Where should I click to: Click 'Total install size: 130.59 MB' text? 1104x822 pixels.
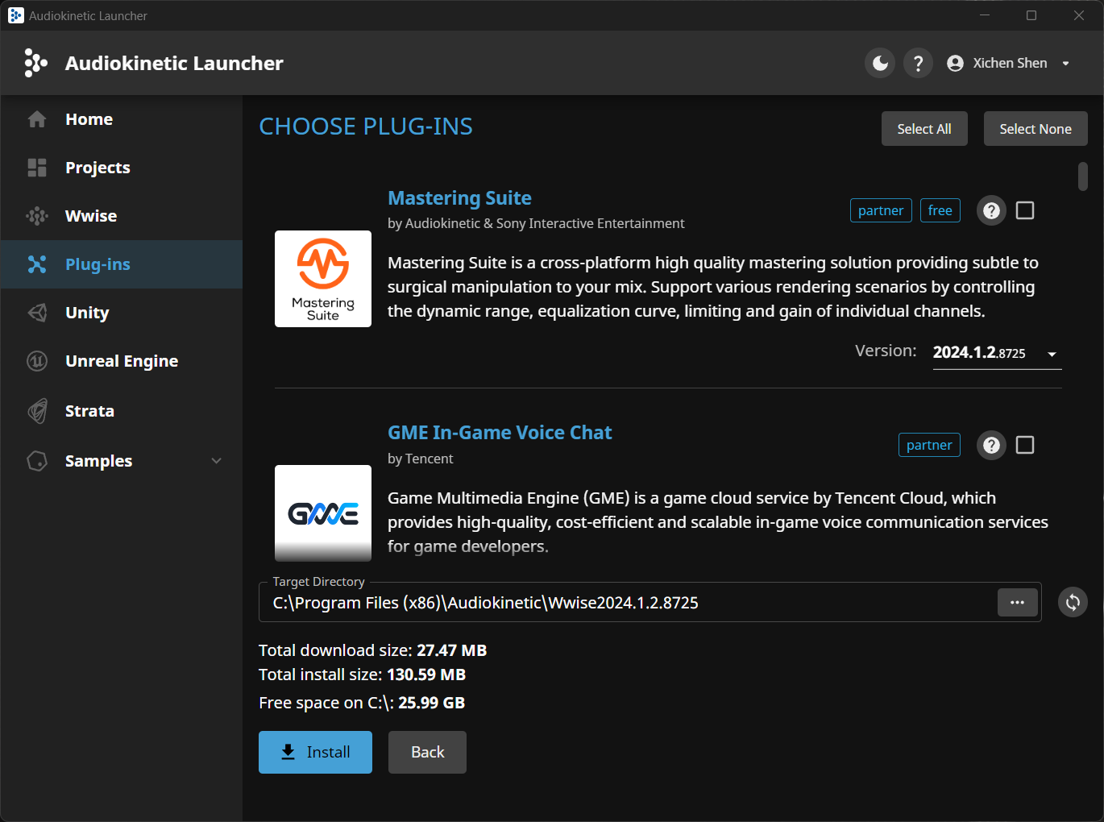362,675
